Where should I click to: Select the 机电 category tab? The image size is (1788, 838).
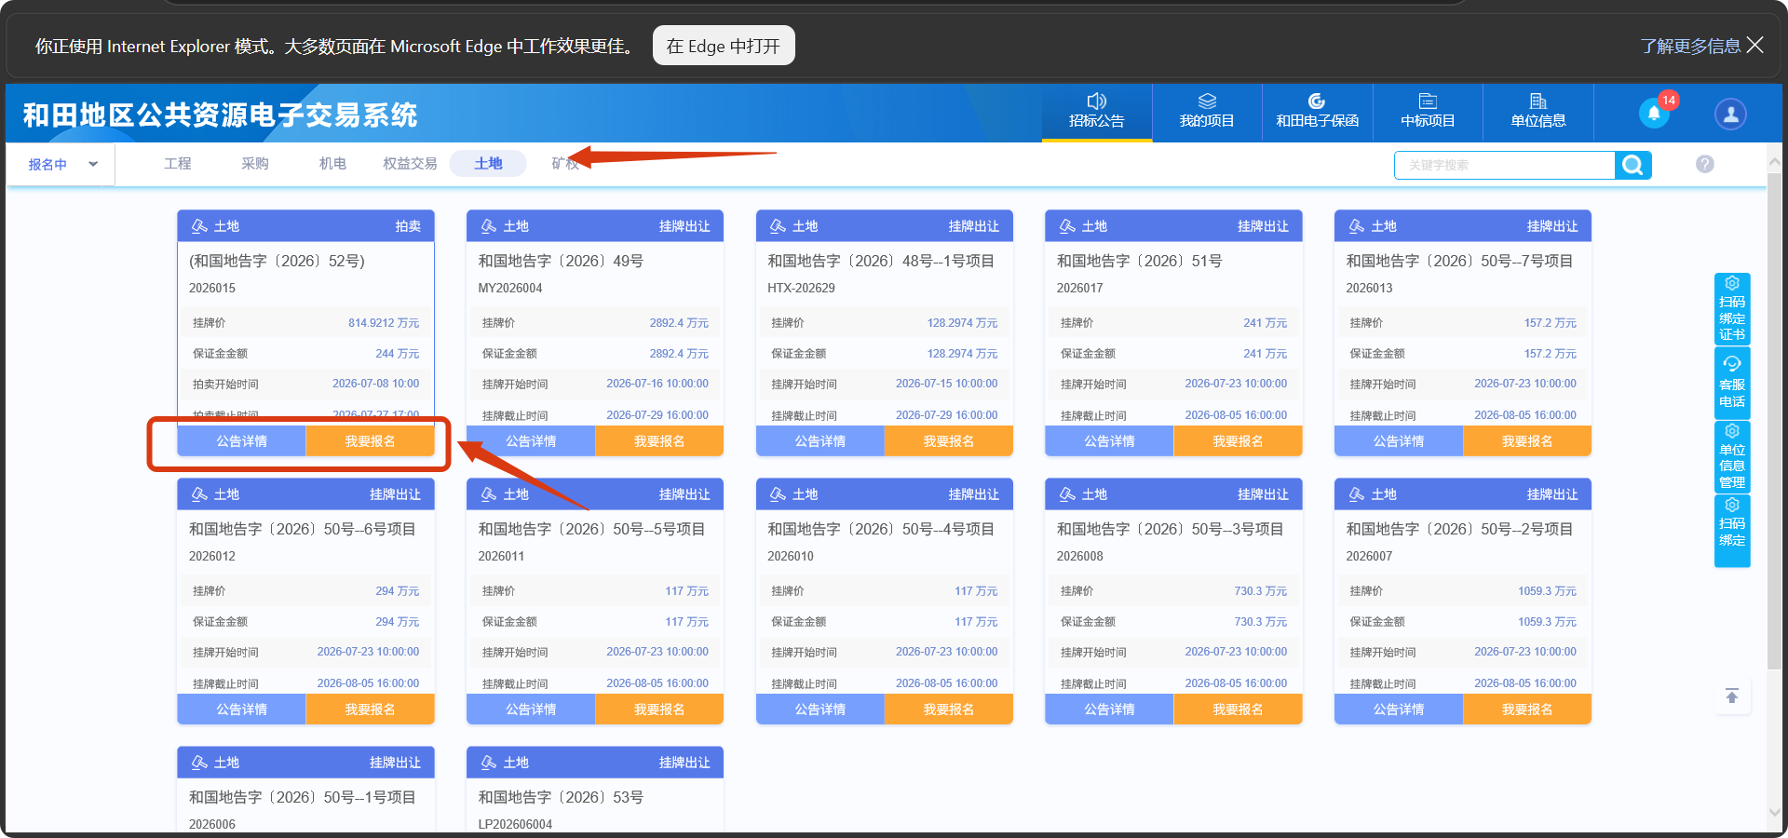pyautogui.click(x=332, y=164)
